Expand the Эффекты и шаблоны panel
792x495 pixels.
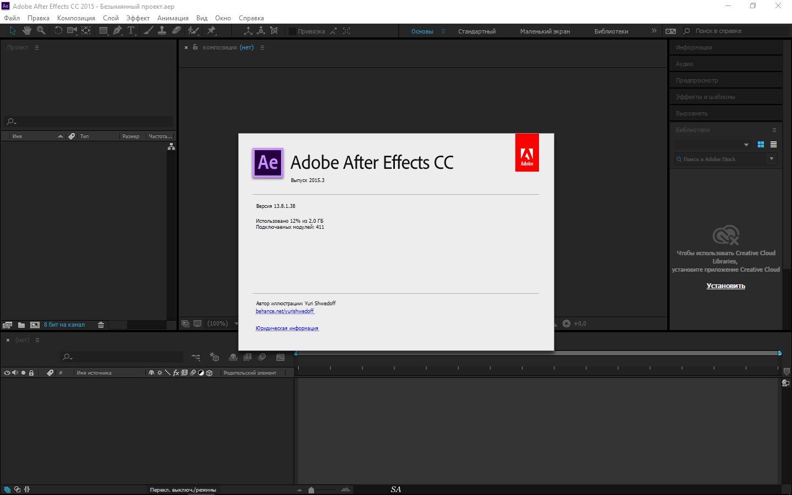pyautogui.click(x=725, y=97)
